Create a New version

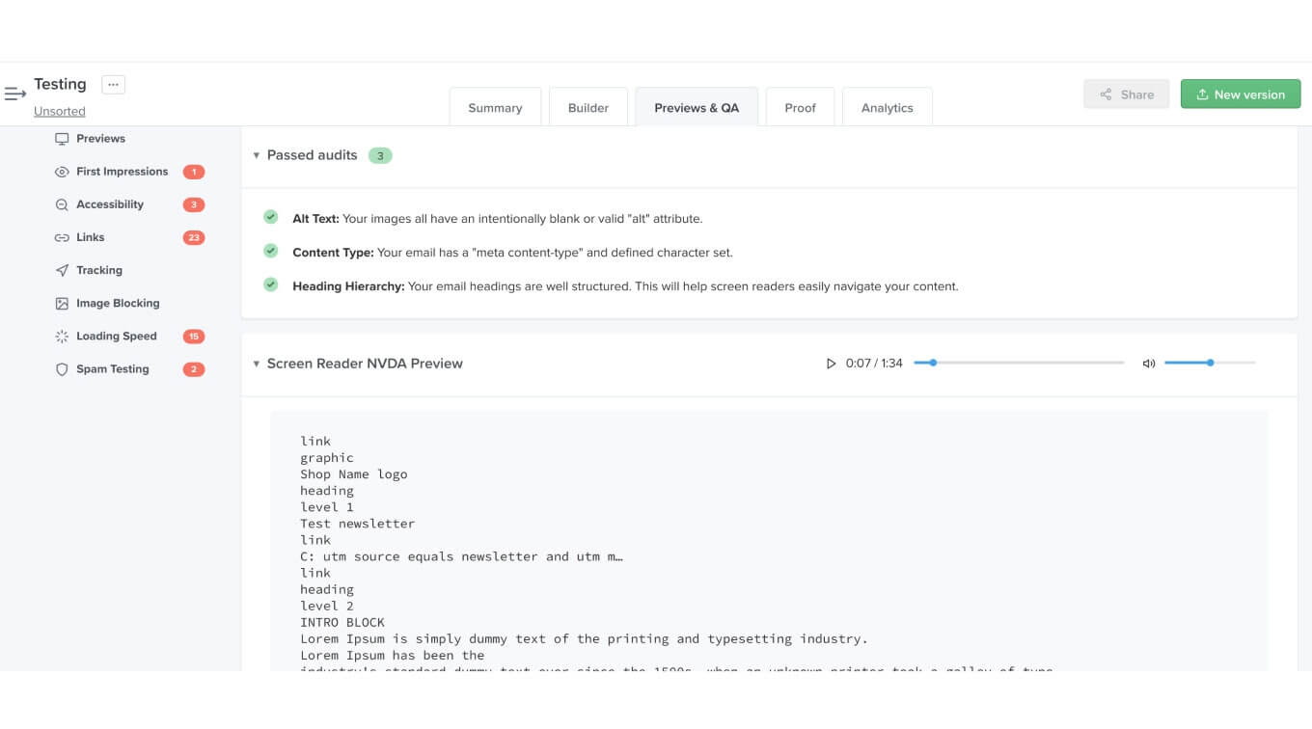point(1241,94)
